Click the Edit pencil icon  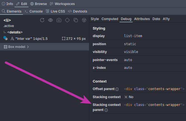pos(18,4)
